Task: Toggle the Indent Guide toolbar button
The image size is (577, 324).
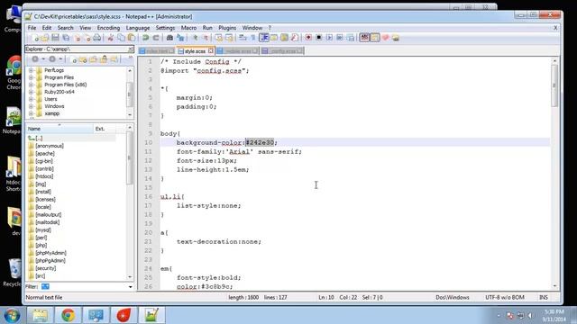Action: pyautogui.click(x=264, y=38)
